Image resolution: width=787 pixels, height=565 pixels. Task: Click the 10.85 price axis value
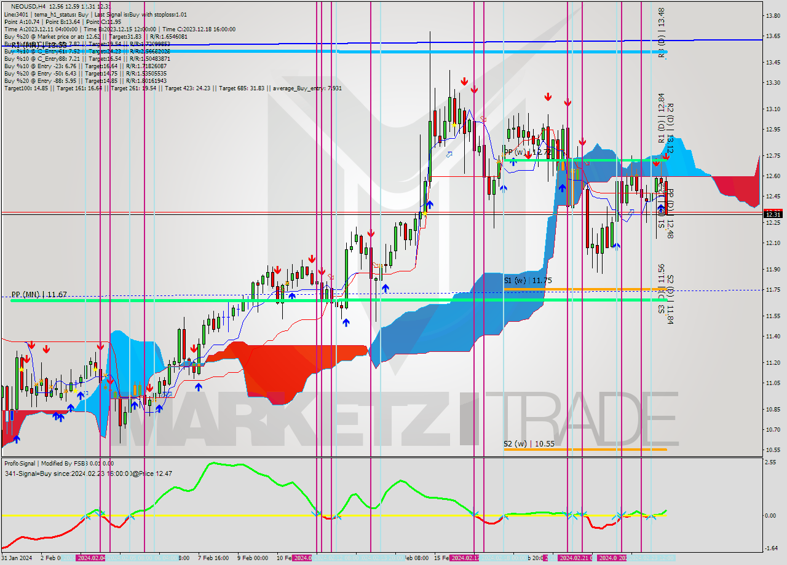pos(773,410)
